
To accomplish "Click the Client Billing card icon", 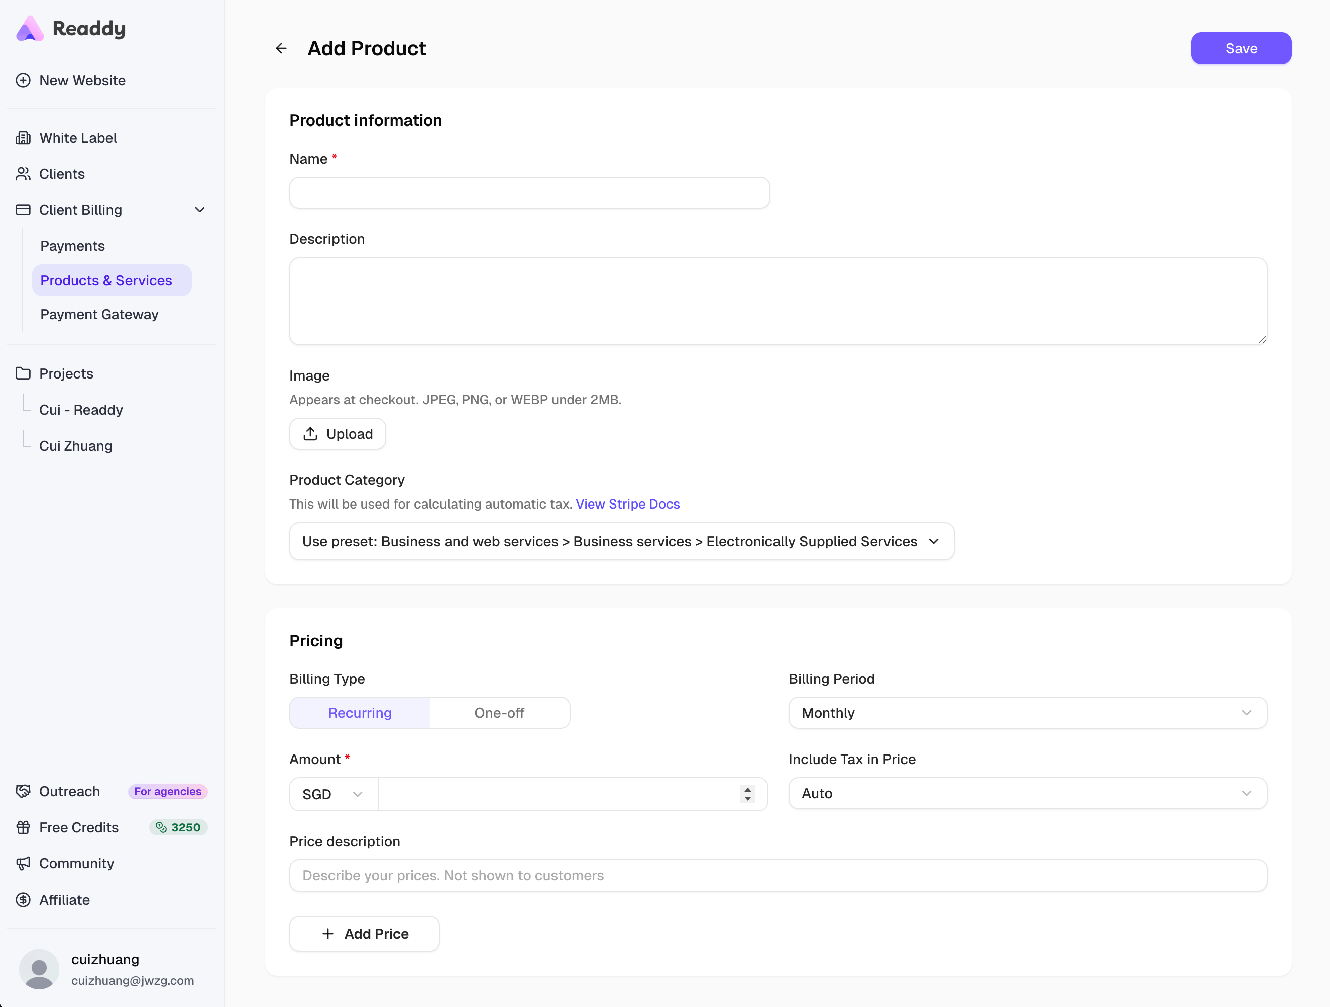I will click(23, 210).
